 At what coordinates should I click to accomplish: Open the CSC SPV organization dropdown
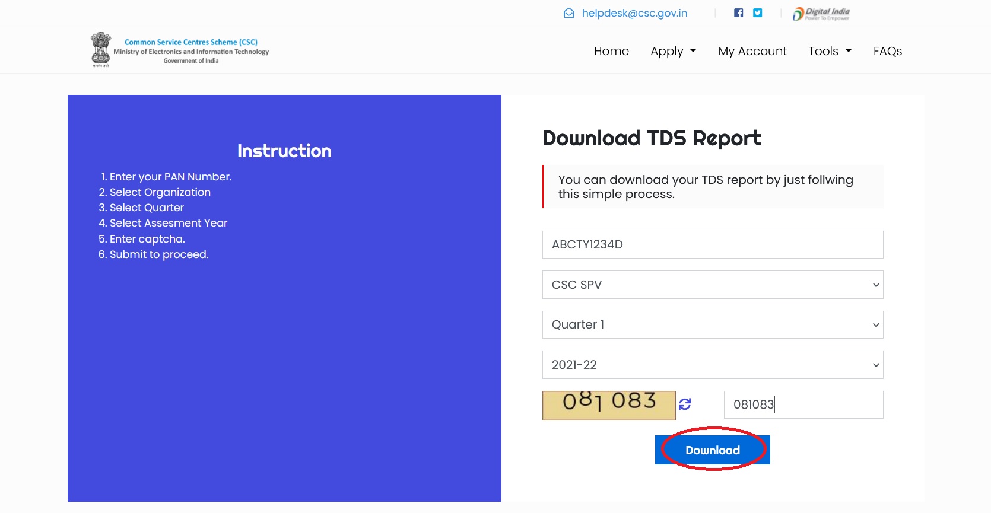click(712, 285)
